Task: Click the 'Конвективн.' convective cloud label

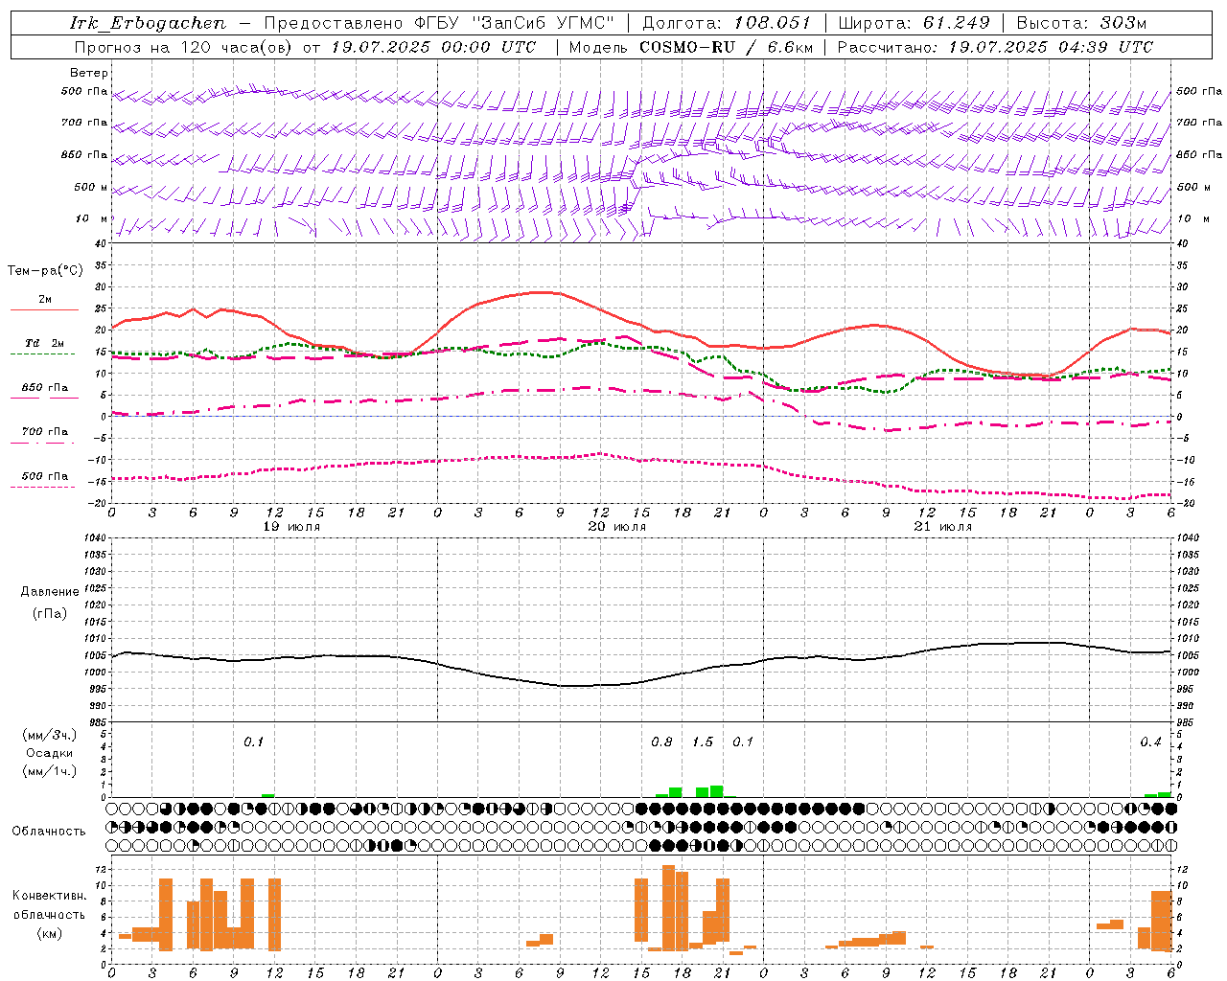Action: pos(50,896)
